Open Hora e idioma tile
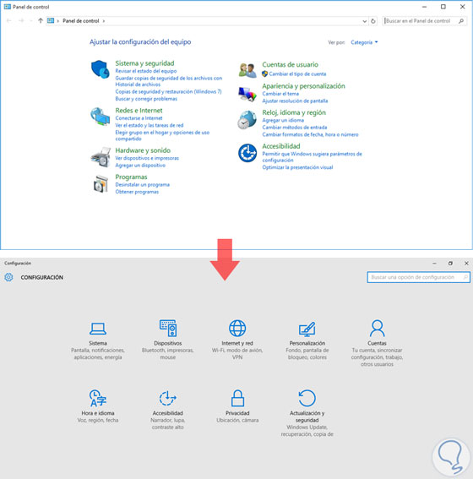This screenshot has width=473, height=479. [x=98, y=406]
